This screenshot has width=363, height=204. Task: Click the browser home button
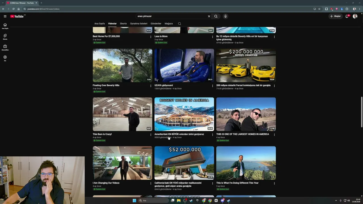[18, 9]
